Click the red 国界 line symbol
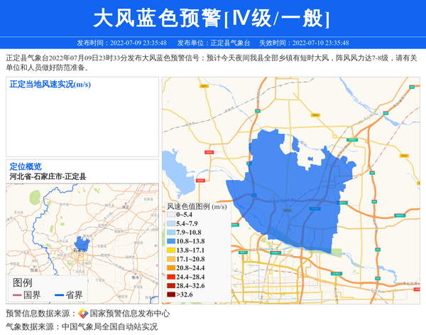 click(x=15, y=295)
